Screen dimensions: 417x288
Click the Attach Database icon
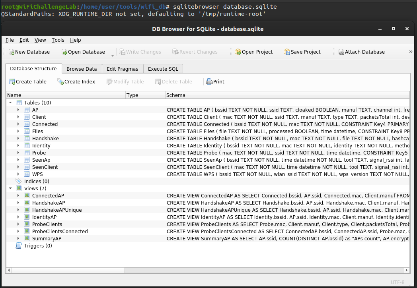pyautogui.click(x=341, y=52)
